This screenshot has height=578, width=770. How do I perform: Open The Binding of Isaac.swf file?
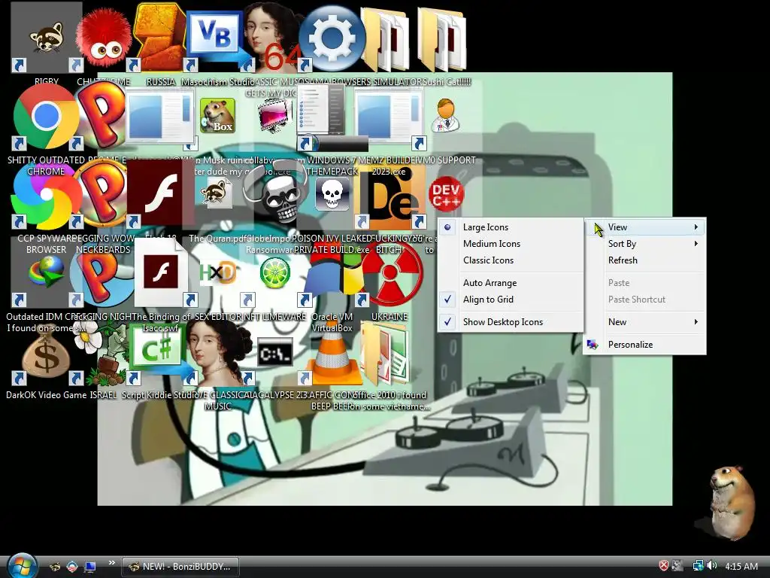pyautogui.click(x=161, y=273)
